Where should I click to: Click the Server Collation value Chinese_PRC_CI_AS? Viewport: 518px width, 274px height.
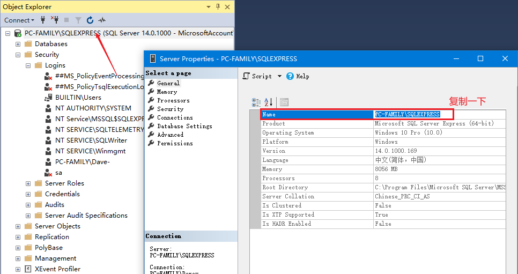[x=402, y=197]
